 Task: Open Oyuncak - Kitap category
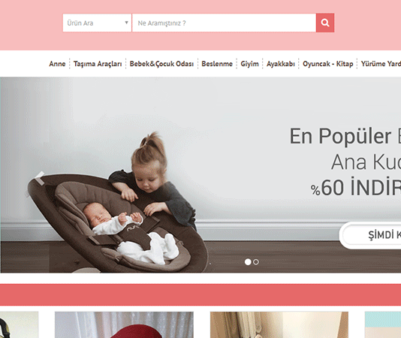(328, 64)
